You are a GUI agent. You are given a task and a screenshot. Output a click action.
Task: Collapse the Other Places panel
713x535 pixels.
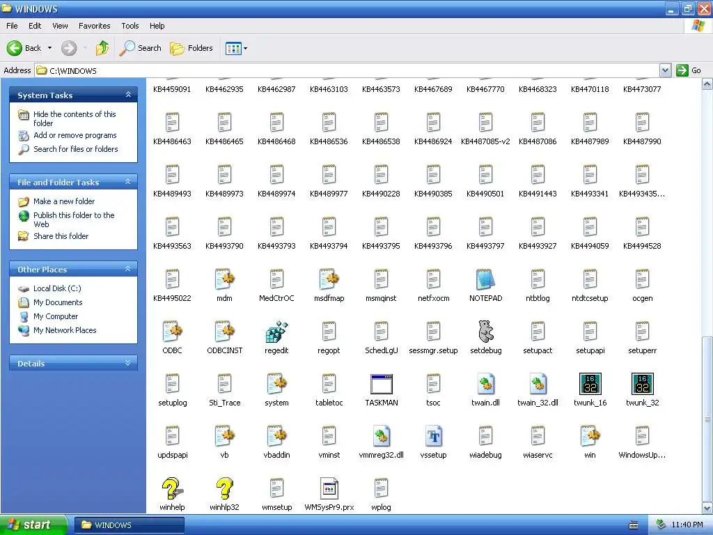click(128, 269)
